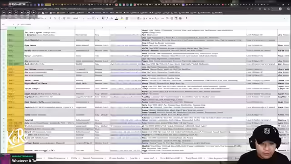Open the Early Game (old) tab's dropdown arrow

[x=204, y=158]
